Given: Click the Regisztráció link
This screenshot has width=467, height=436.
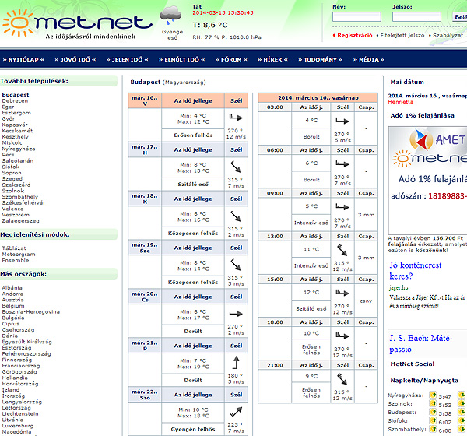Looking at the screenshot, I should [355, 36].
